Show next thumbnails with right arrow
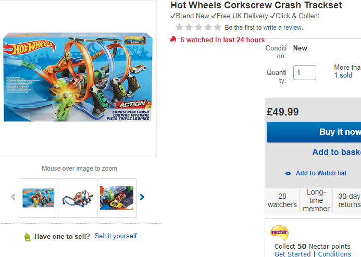This screenshot has width=361, height=257. pos(142,197)
